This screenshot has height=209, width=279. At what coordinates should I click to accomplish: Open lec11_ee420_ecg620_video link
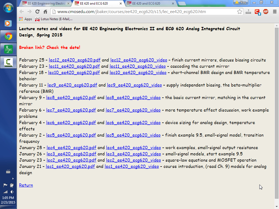click(138, 66)
